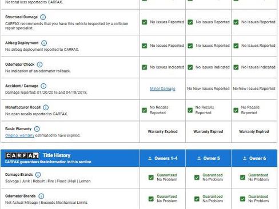This screenshot has width=279, height=209.
Task: Click Odometer Check green check for Owner 6
Action: pos(236,67)
